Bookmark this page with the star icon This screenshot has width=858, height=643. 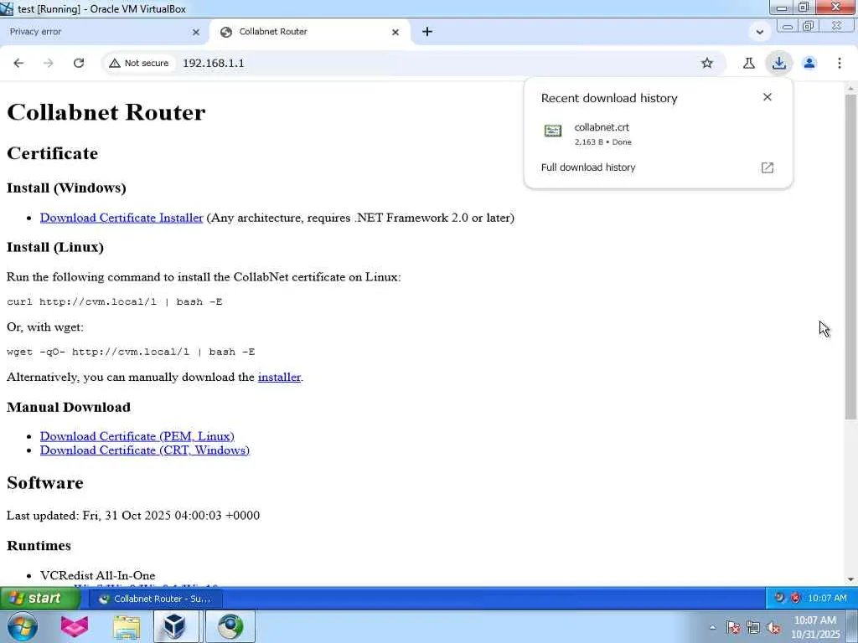pos(707,63)
